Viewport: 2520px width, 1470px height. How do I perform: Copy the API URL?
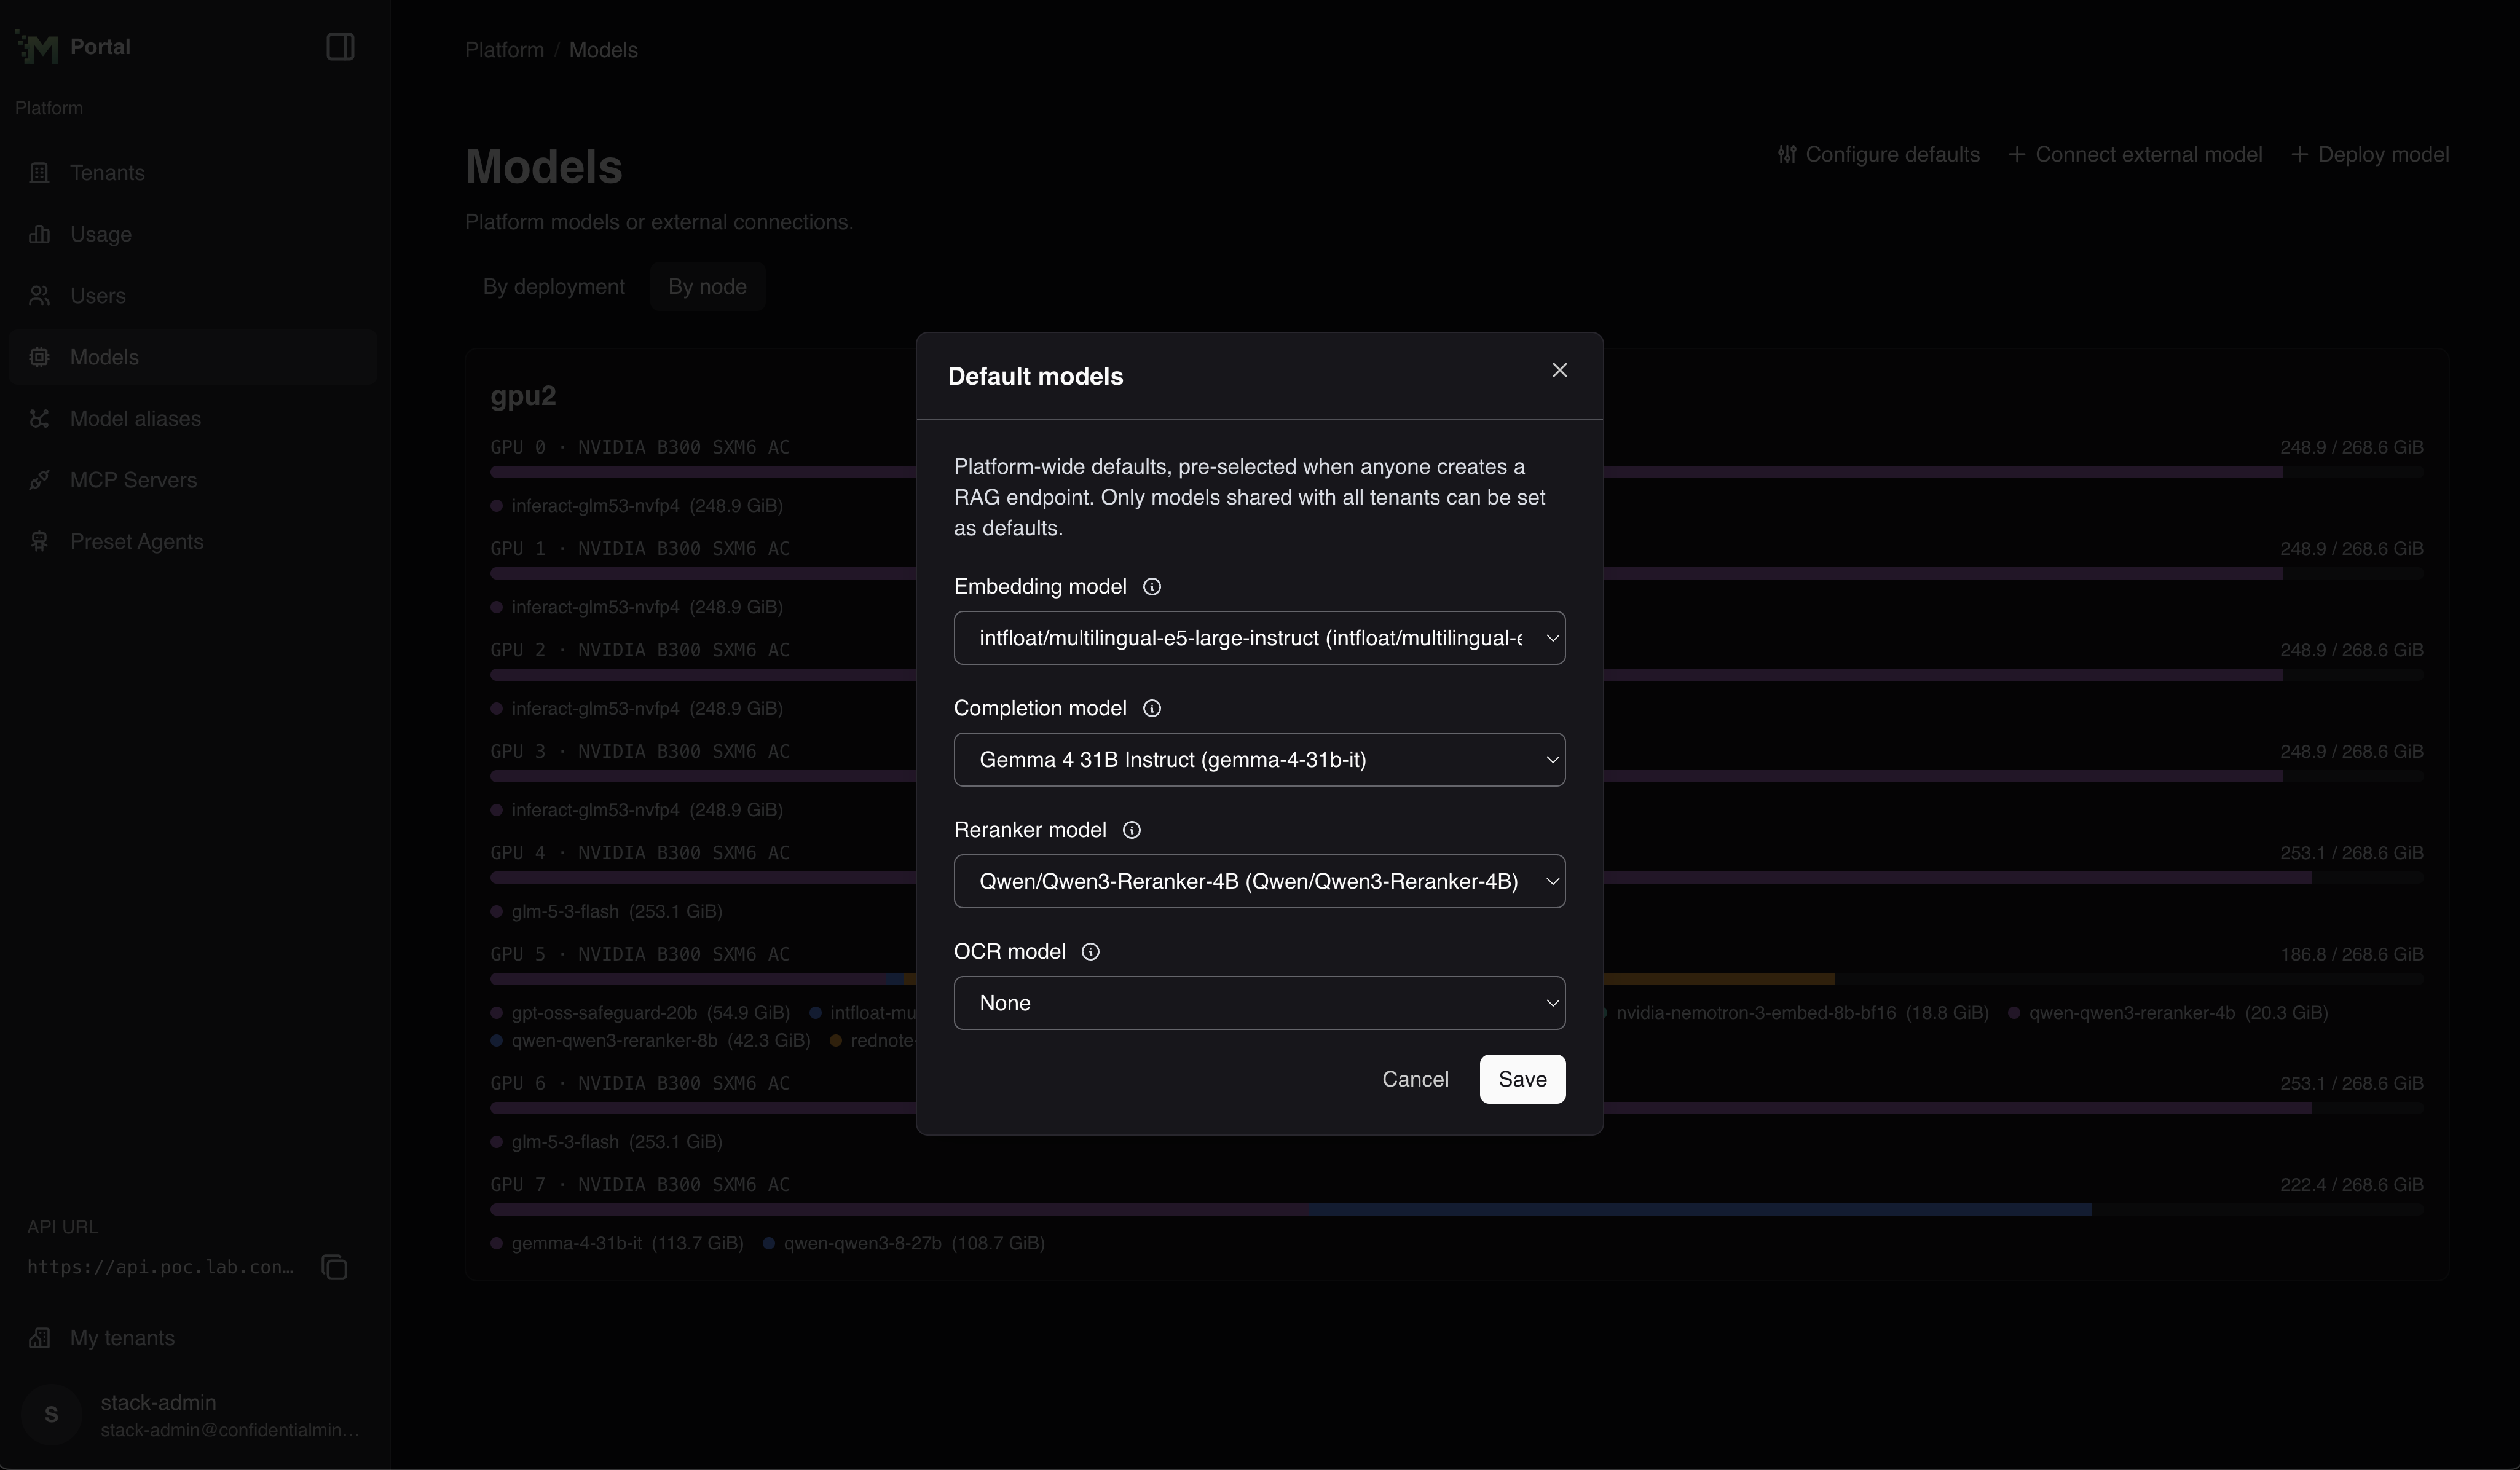[334, 1267]
